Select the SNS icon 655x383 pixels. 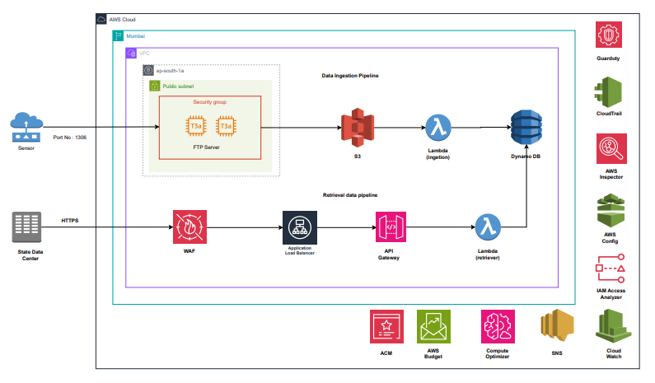(555, 327)
